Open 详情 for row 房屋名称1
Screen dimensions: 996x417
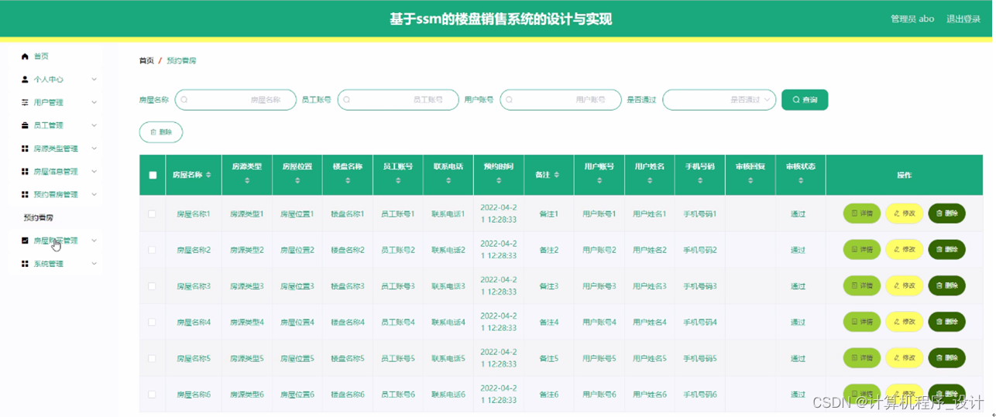coord(862,214)
